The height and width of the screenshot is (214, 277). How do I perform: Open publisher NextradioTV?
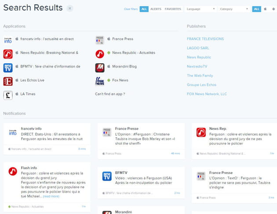click(197, 66)
